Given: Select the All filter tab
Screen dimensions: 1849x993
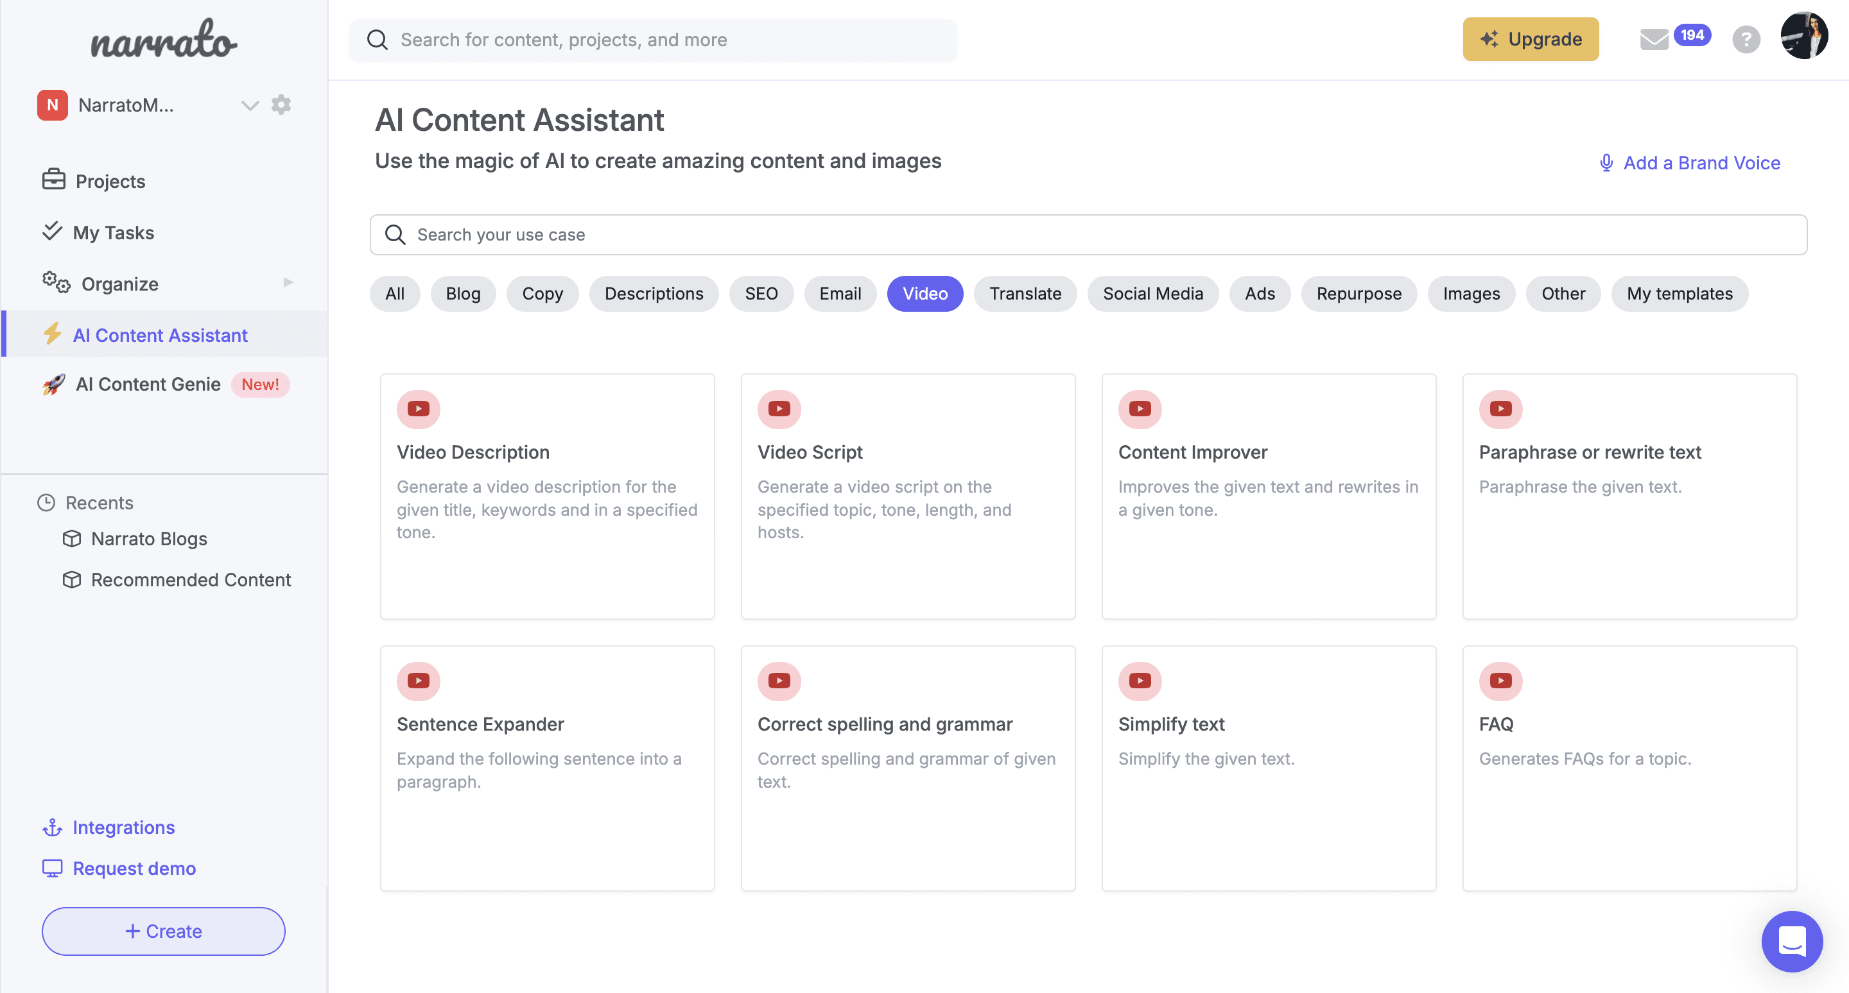Looking at the screenshot, I should pos(395,293).
